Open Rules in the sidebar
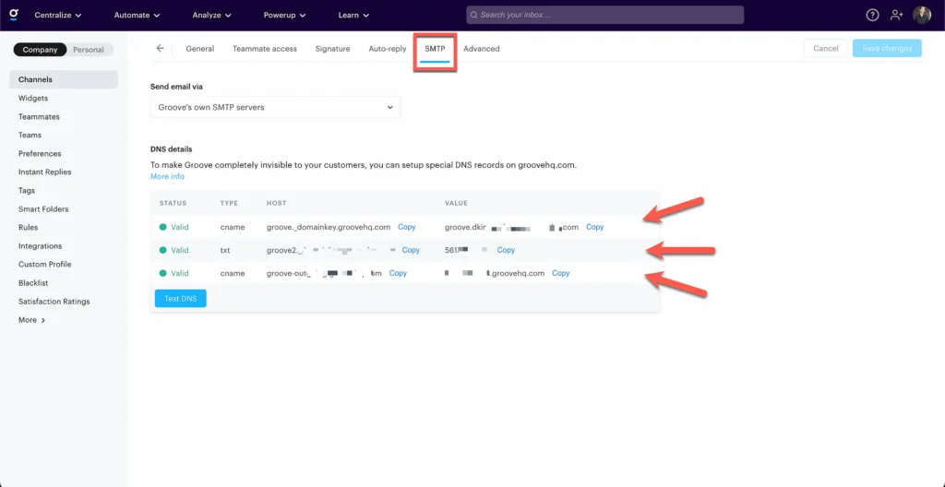 pos(28,227)
